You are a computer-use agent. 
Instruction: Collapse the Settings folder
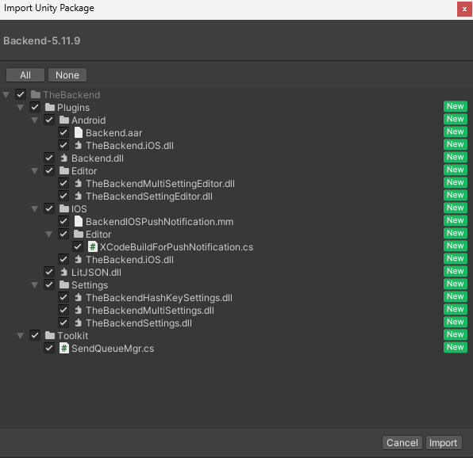tap(35, 284)
